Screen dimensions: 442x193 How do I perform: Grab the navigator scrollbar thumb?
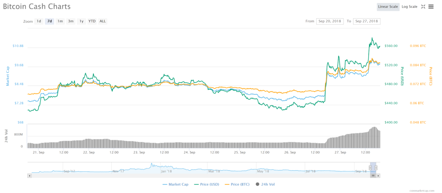point(373,176)
